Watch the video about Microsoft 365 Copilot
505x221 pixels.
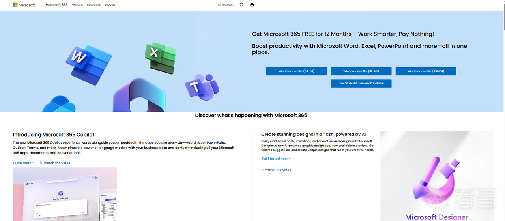(x=55, y=163)
